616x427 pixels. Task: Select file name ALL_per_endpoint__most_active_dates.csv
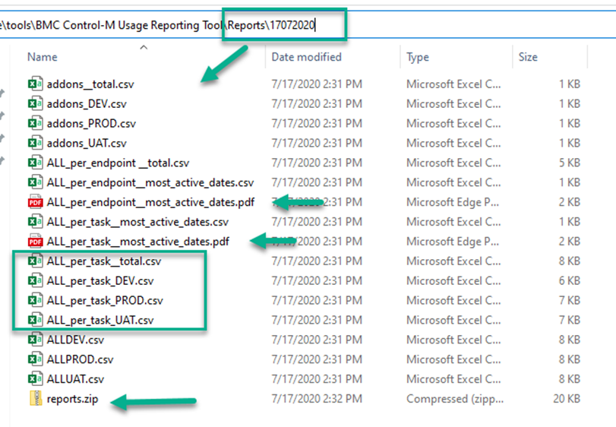150,182
